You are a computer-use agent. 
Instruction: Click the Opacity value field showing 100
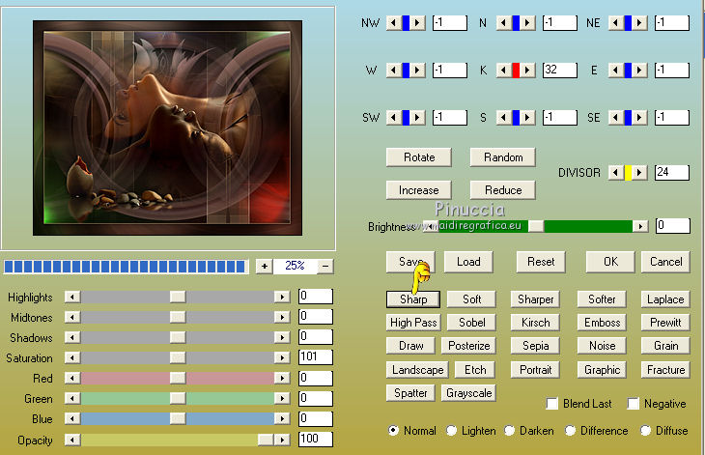coord(316,439)
